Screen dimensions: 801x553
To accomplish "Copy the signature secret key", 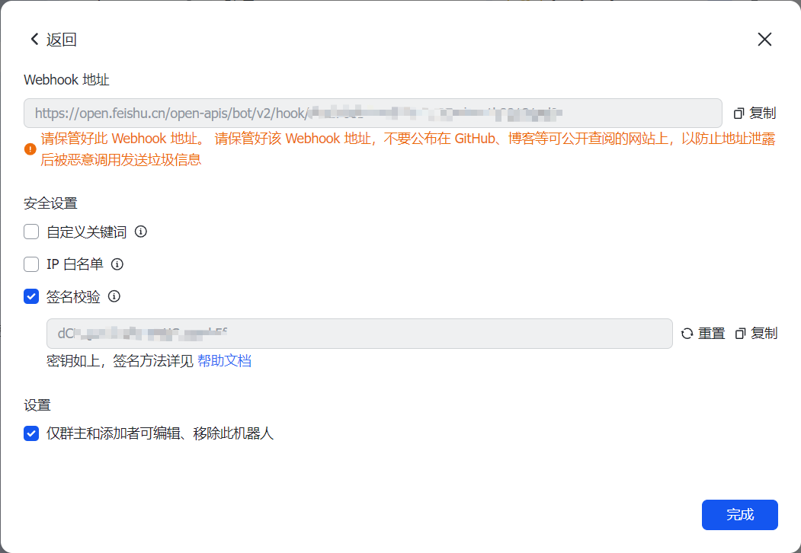I will coord(757,334).
